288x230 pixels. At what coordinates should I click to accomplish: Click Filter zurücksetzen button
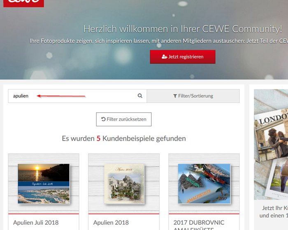(124, 119)
